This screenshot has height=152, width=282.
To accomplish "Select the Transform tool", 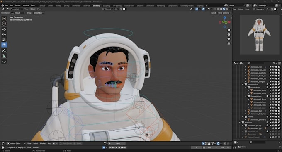I will (4, 45).
